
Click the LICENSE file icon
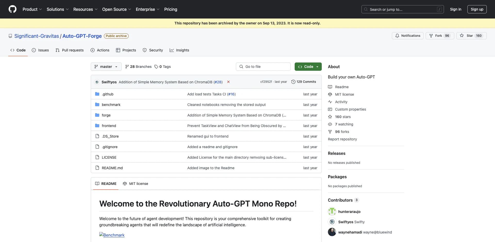coord(97,157)
